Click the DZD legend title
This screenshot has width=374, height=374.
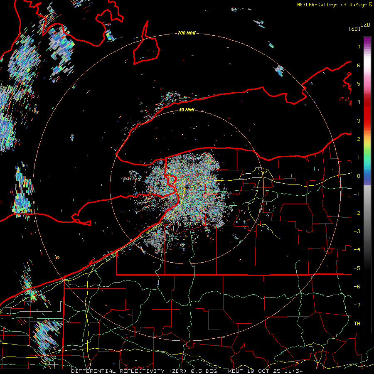[x=365, y=25]
